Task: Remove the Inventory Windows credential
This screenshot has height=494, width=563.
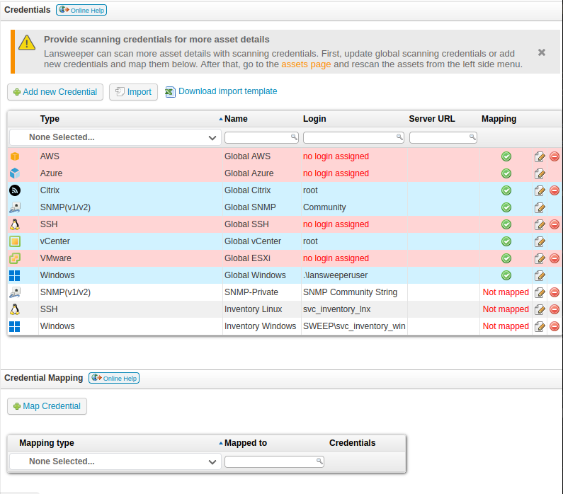Action: 555,326
